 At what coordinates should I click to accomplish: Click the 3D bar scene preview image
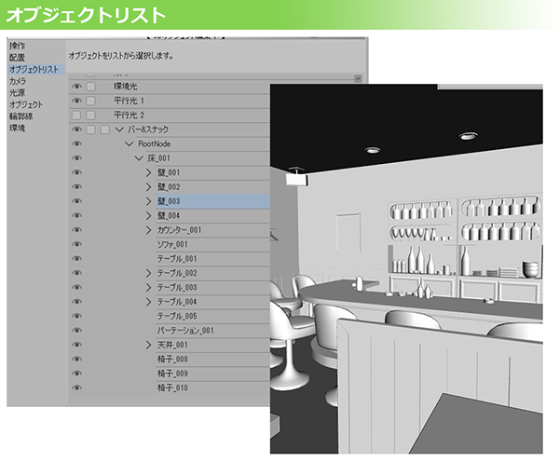406,269
